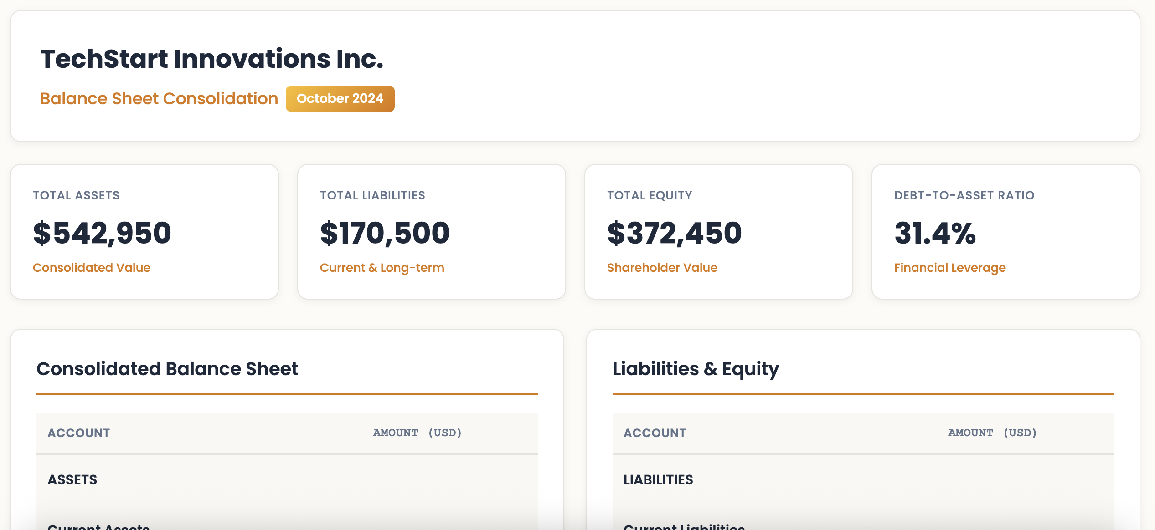
Task: Click the $372,450 equity figure
Action: (x=675, y=233)
